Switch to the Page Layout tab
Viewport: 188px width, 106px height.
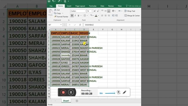80,6
